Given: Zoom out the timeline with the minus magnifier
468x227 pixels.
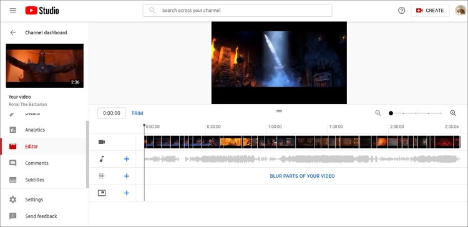Looking at the screenshot, I should point(378,113).
